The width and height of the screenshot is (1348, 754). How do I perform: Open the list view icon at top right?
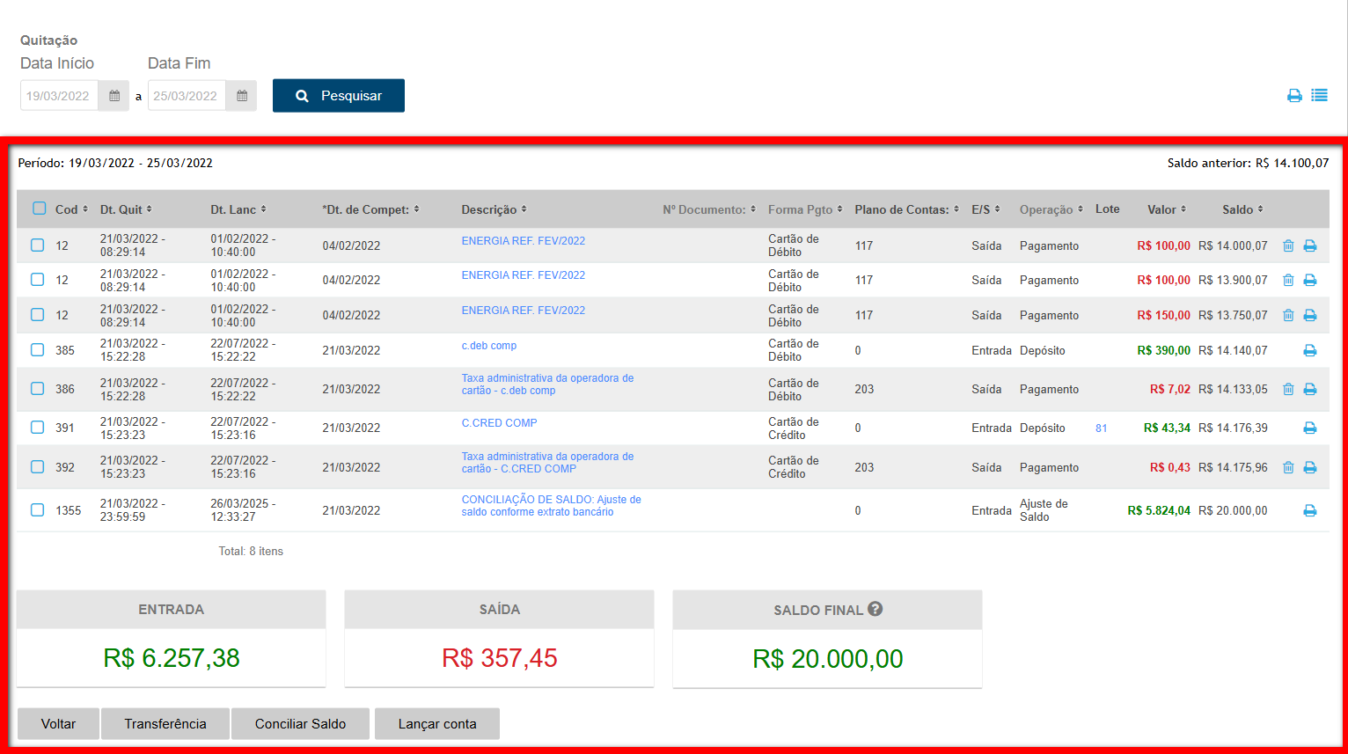pos(1319,96)
